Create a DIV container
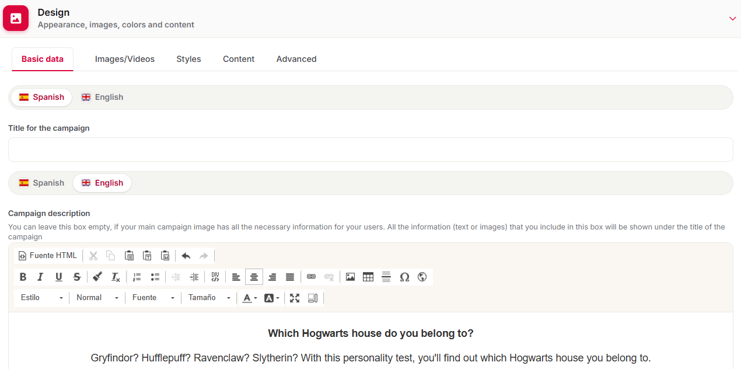 [215, 277]
